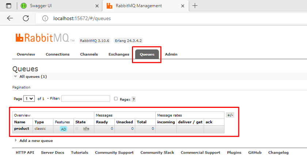Sort by Ready messages column

point(102,122)
